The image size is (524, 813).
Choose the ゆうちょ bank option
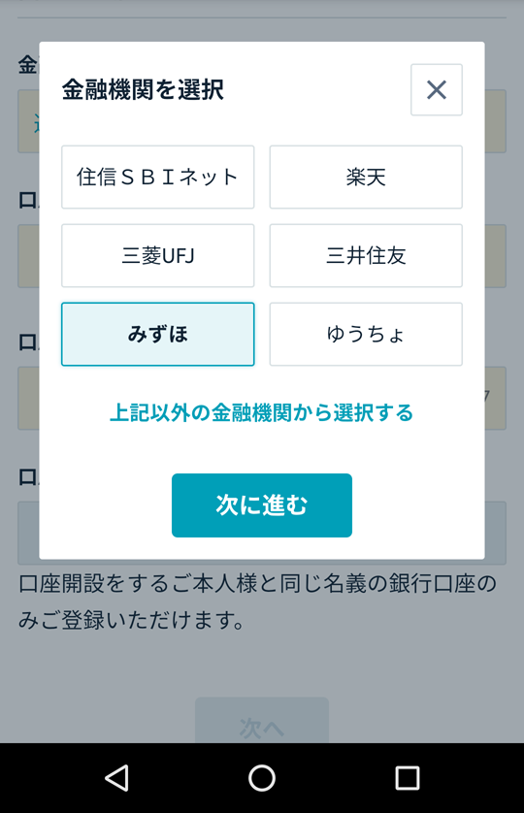point(366,335)
